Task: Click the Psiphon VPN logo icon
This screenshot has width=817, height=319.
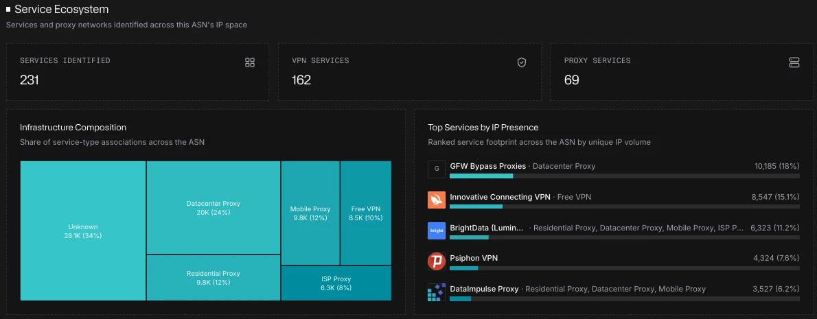Action: point(437,261)
